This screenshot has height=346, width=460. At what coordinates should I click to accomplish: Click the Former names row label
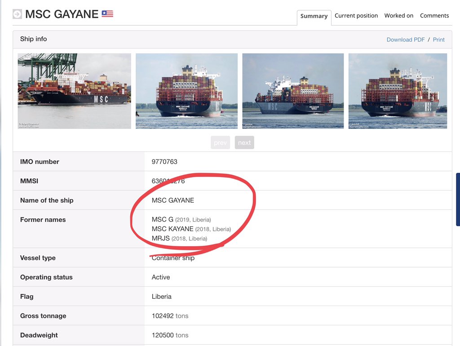(43, 220)
